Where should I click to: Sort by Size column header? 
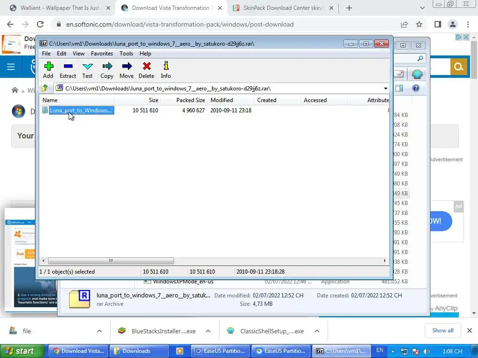[138, 100]
